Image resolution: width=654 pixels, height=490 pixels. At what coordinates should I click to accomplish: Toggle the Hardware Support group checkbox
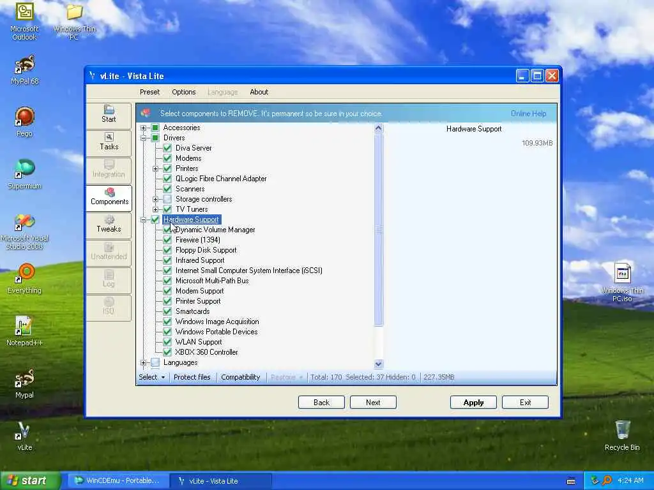(155, 219)
